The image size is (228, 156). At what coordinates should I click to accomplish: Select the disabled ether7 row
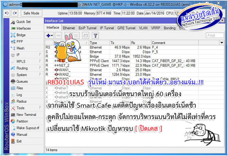pos(135,88)
